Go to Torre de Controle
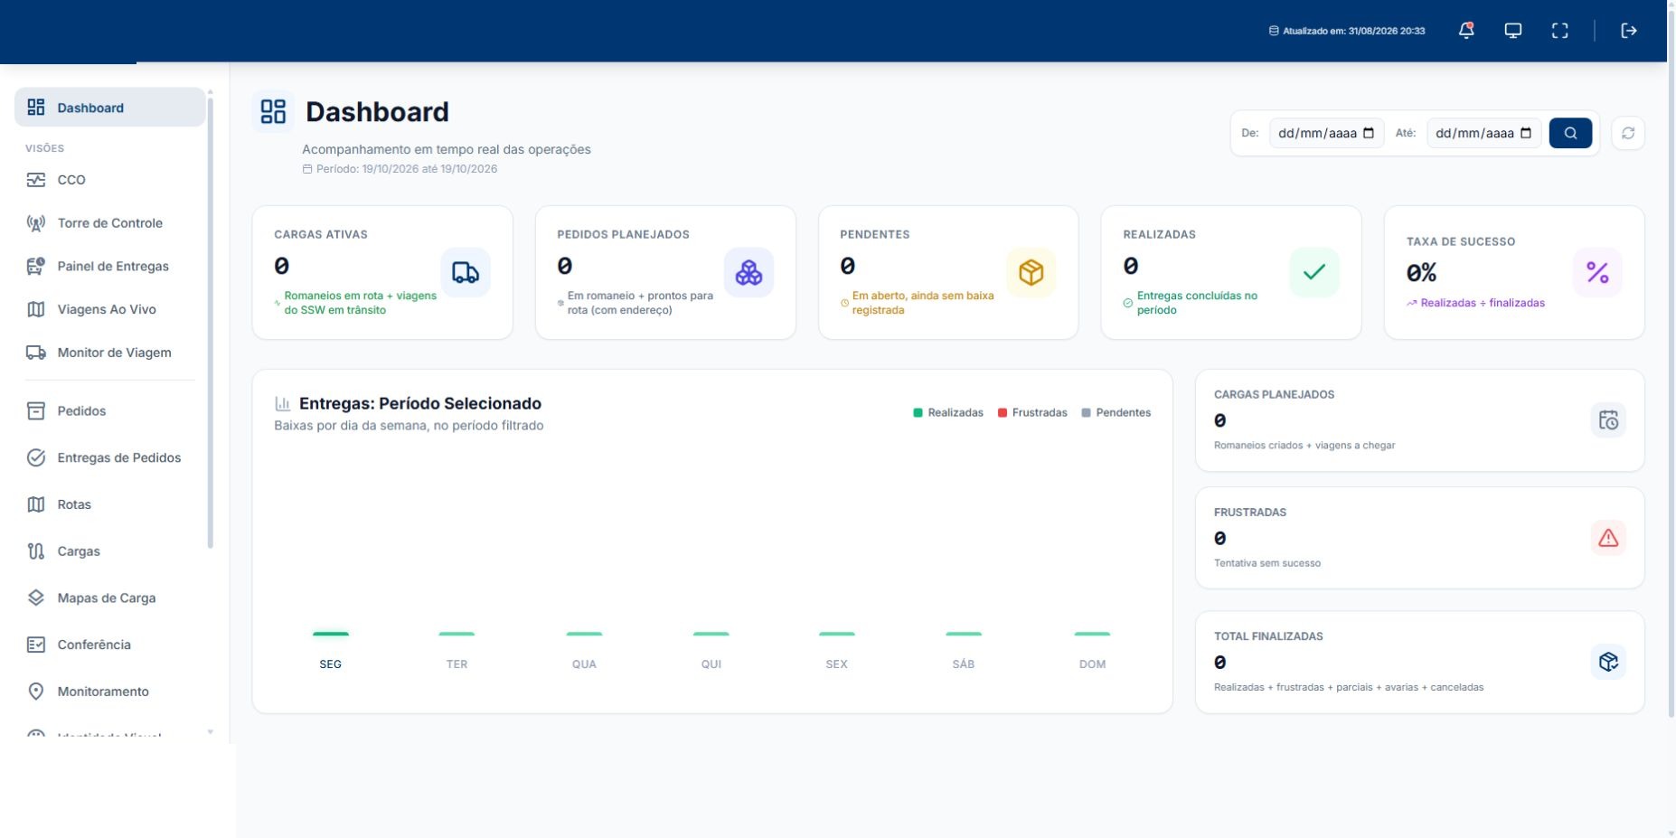1676x838 pixels. point(109,223)
